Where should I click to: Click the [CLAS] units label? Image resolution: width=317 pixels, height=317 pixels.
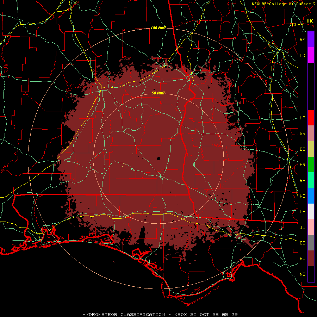(x=298, y=24)
